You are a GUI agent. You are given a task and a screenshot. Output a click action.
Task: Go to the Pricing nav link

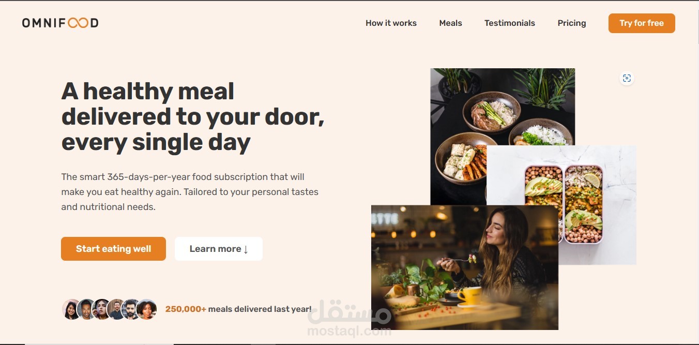pyautogui.click(x=572, y=23)
